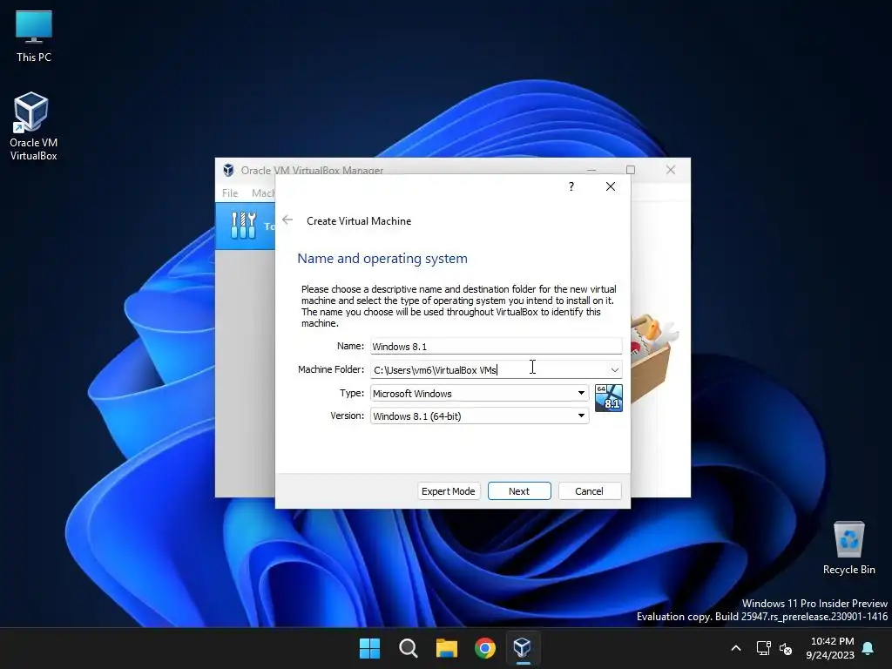The height and width of the screenshot is (669, 892).
Task: Close the VirtualBox Manager window
Action: [671, 170]
